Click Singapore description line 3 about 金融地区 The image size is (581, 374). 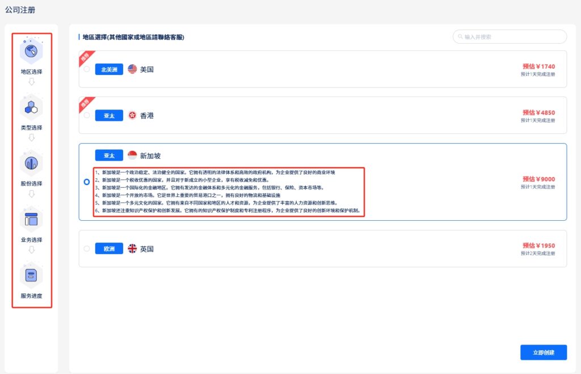tap(210, 187)
